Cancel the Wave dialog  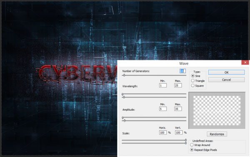point(226,80)
